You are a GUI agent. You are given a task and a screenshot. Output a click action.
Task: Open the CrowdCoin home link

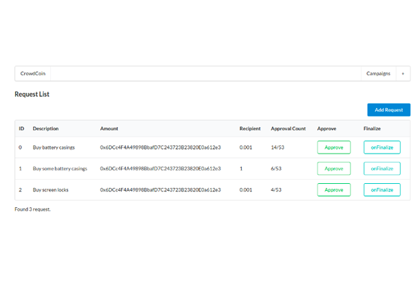pyautogui.click(x=33, y=74)
